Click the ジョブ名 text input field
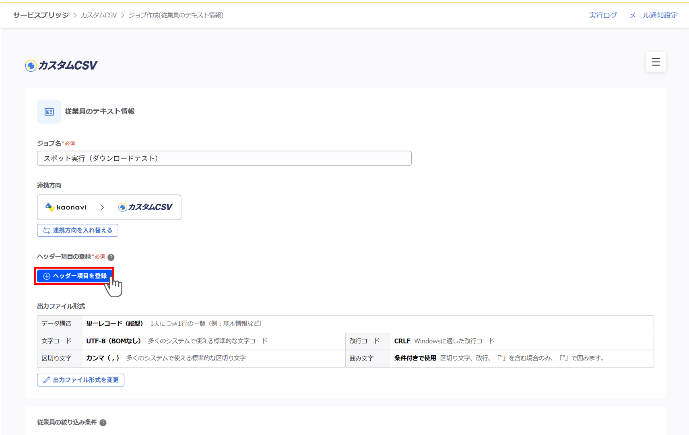The image size is (689, 435). point(224,158)
